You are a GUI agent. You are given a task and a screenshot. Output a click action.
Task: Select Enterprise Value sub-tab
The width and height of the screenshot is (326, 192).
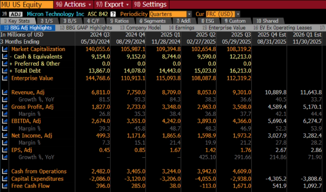[x=224, y=28]
